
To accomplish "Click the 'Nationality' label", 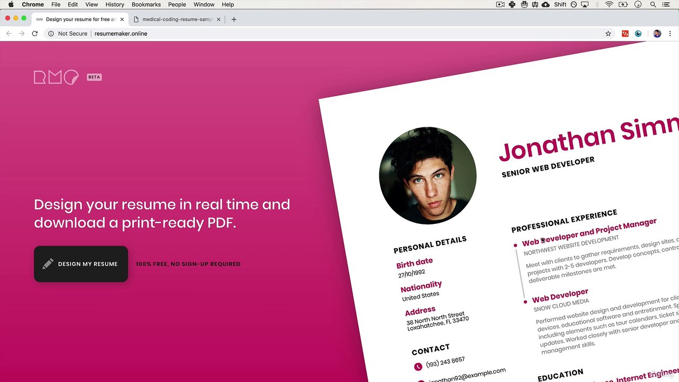I will click(421, 287).
